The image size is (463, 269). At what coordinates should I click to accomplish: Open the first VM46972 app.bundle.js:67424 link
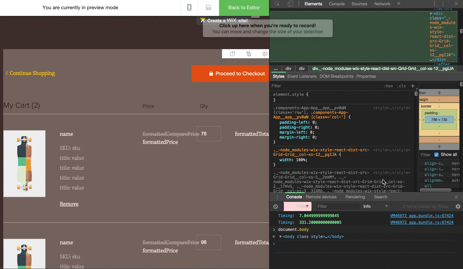tap(422, 216)
